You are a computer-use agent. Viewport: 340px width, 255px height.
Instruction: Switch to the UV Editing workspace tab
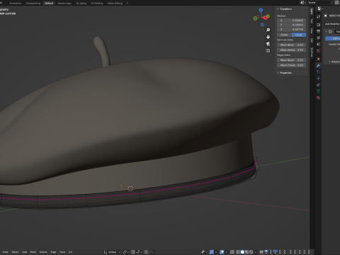97,4
